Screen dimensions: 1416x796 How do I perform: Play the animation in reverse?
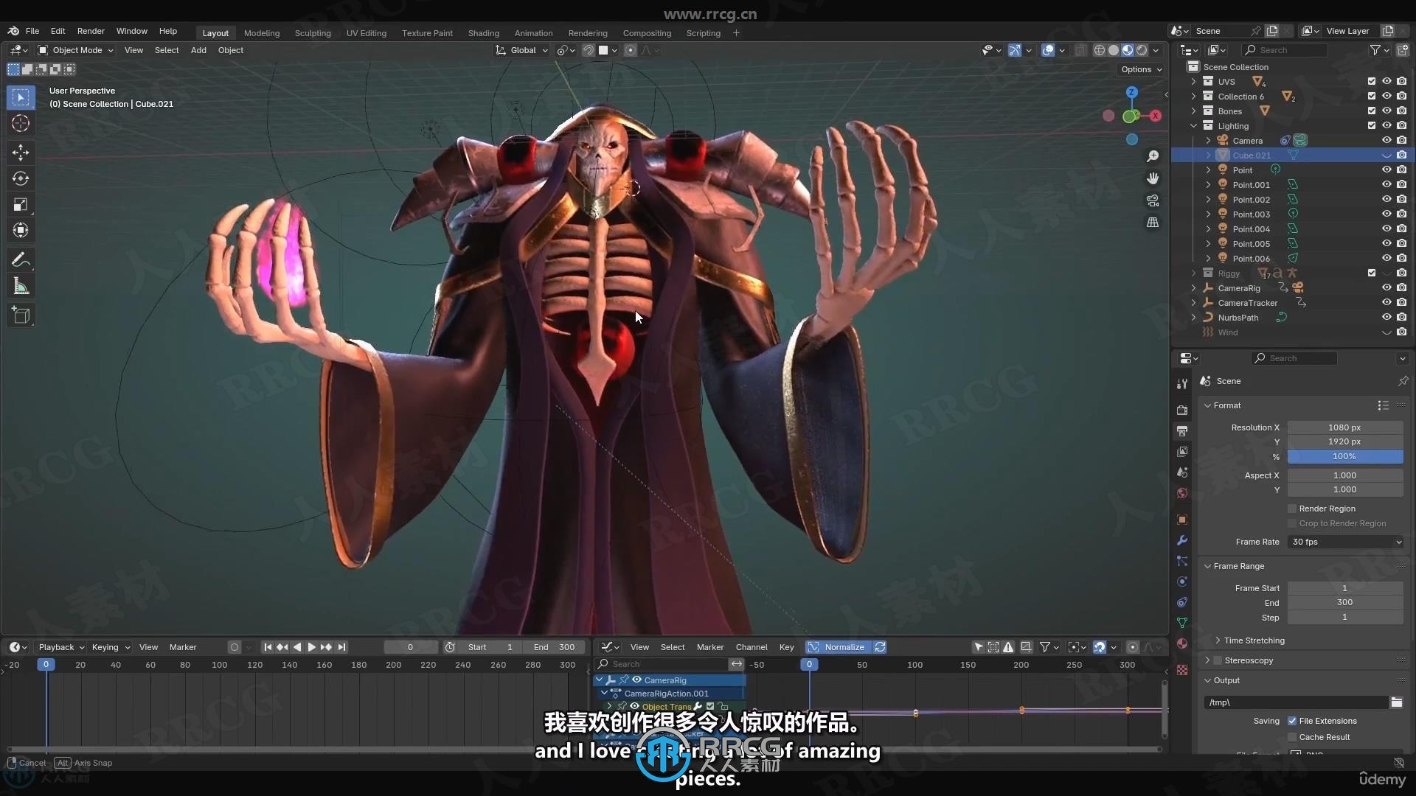[297, 647]
